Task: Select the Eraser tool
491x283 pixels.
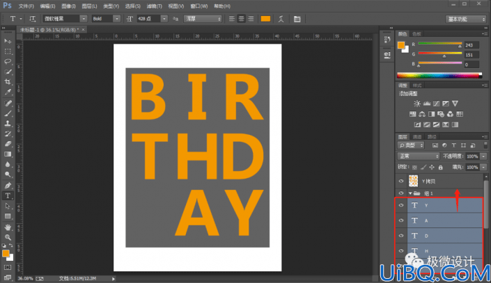Action: point(8,144)
